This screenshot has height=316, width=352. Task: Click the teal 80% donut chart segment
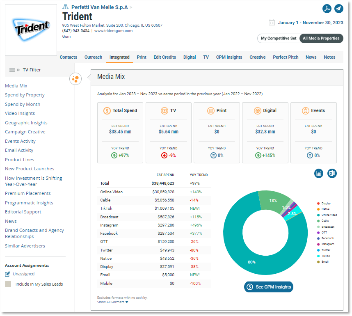point(251,262)
